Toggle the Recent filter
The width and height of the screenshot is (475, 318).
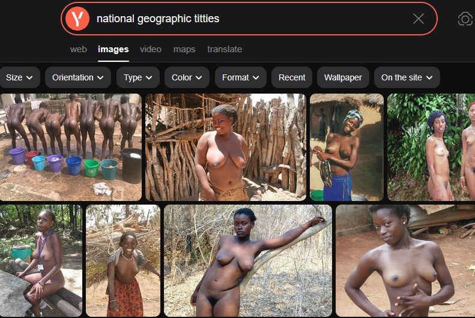[292, 77]
